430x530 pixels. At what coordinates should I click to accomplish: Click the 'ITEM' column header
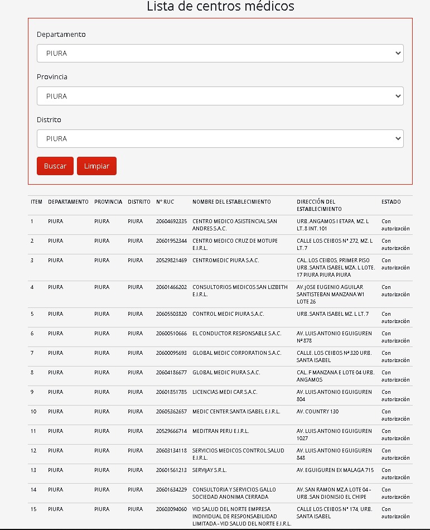click(x=36, y=202)
